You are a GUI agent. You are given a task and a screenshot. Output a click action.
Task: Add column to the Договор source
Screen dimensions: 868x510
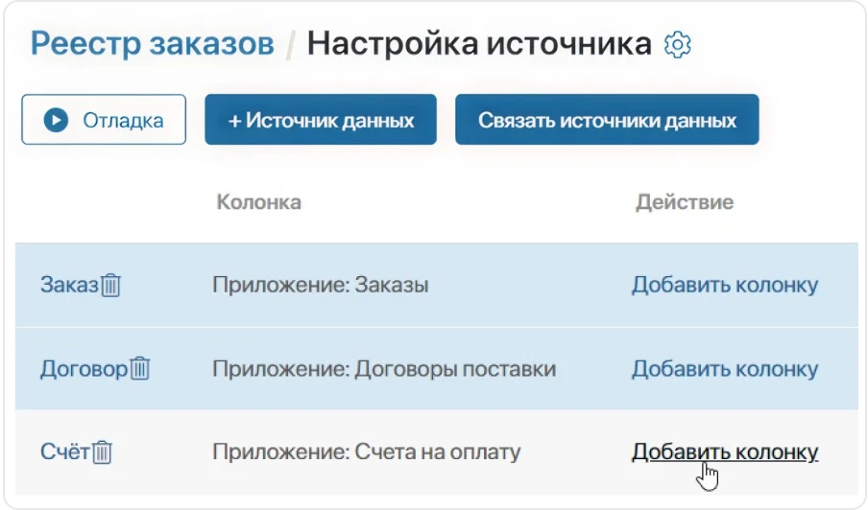[x=724, y=369]
